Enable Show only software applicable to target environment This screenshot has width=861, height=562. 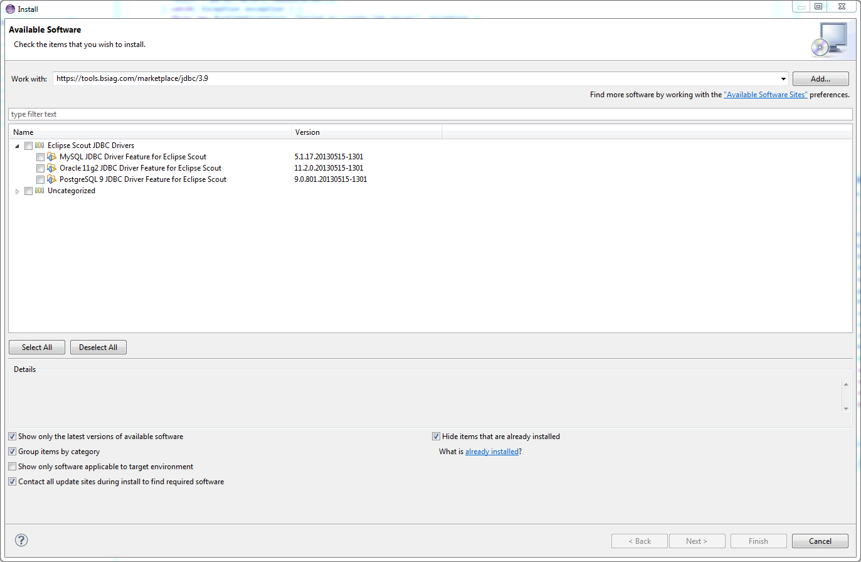pos(12,467)
